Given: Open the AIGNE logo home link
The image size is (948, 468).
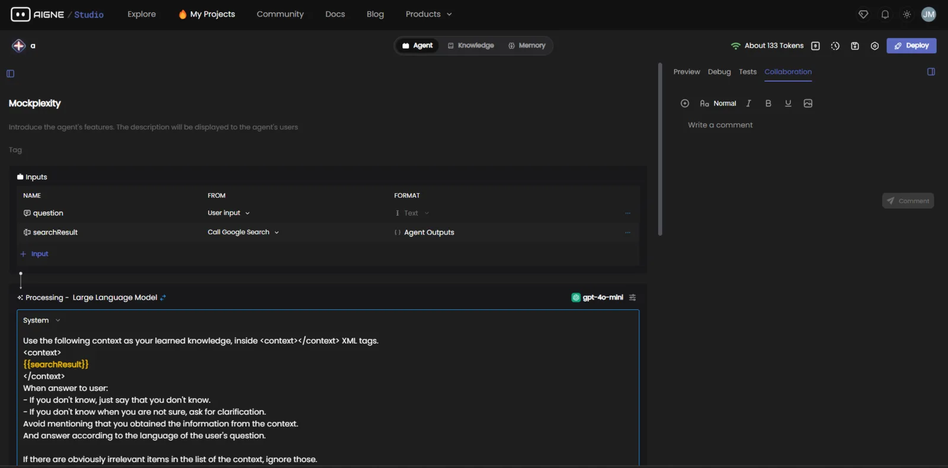Looking at the screenshot, I should coord(37,14).
